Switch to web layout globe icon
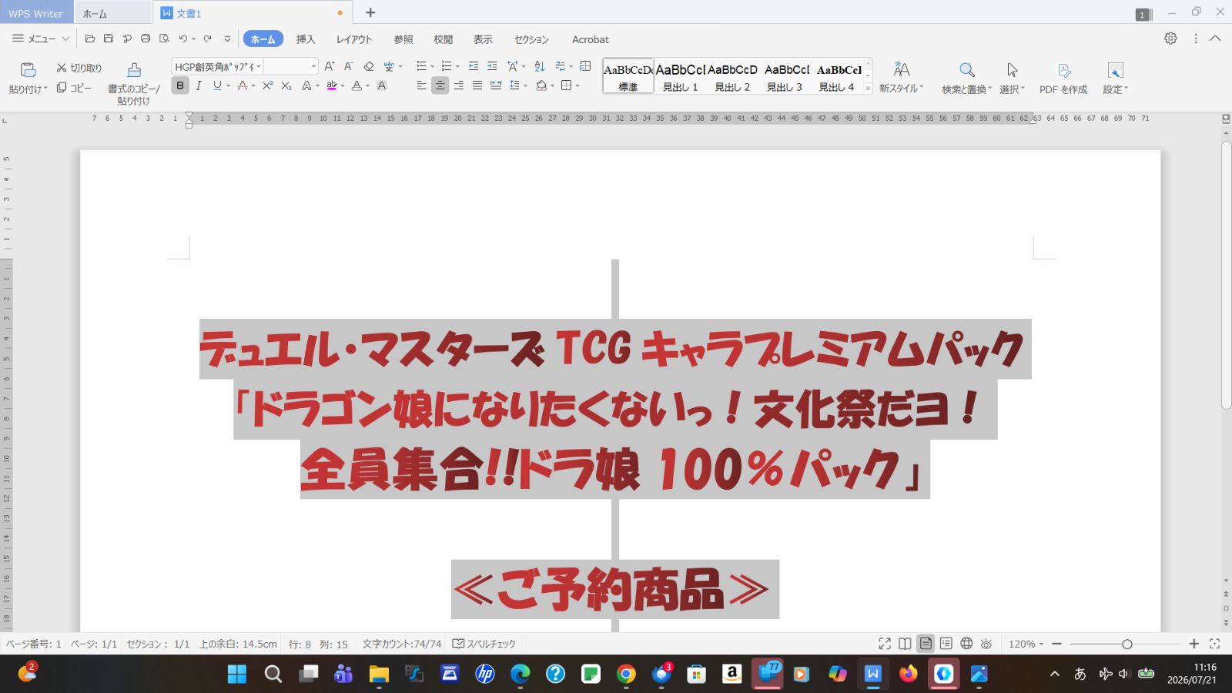The image size is (1232, 693). 966,644
